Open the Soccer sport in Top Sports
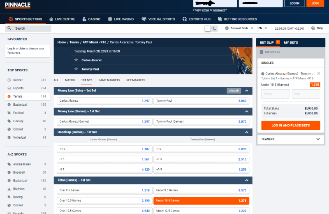 tap(27, 80)
